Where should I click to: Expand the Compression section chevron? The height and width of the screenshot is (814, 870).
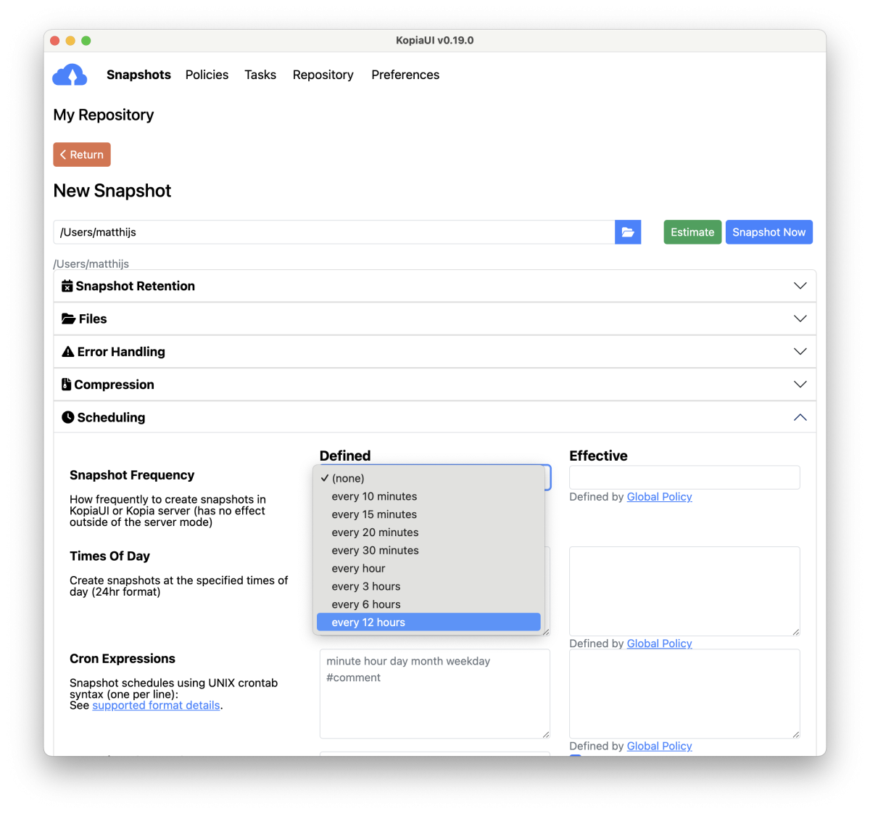tap(800, 385)
